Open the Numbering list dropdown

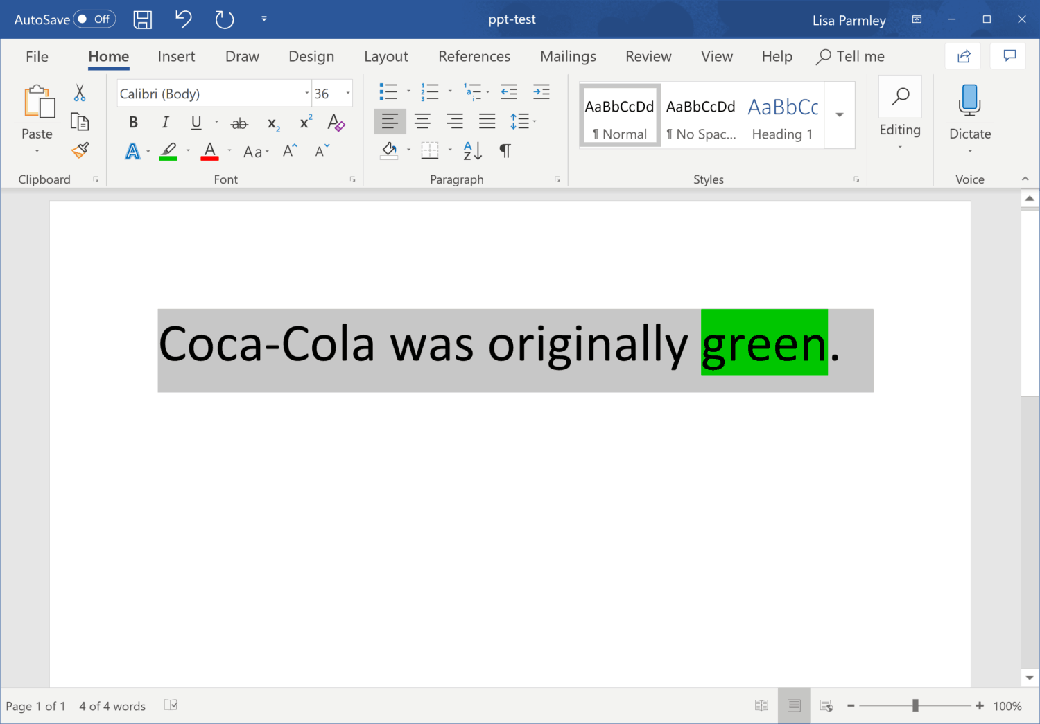coord(450,91)
